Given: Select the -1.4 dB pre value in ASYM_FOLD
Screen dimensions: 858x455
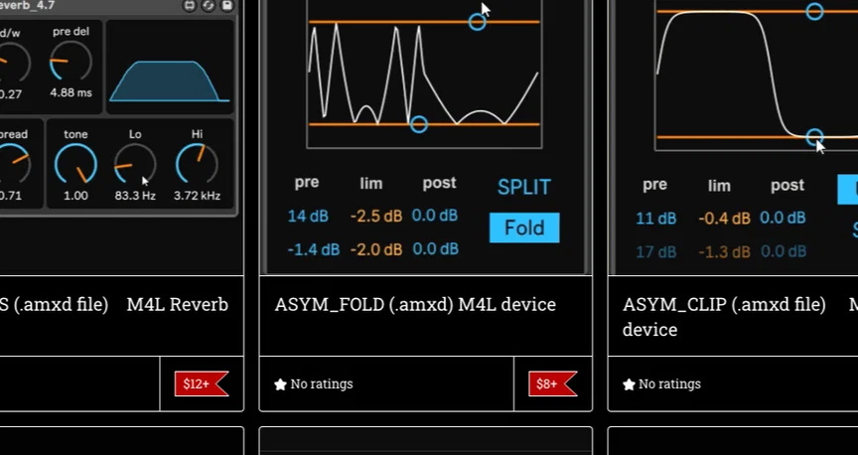Looking at the screenshot, I should click(314, 249).
